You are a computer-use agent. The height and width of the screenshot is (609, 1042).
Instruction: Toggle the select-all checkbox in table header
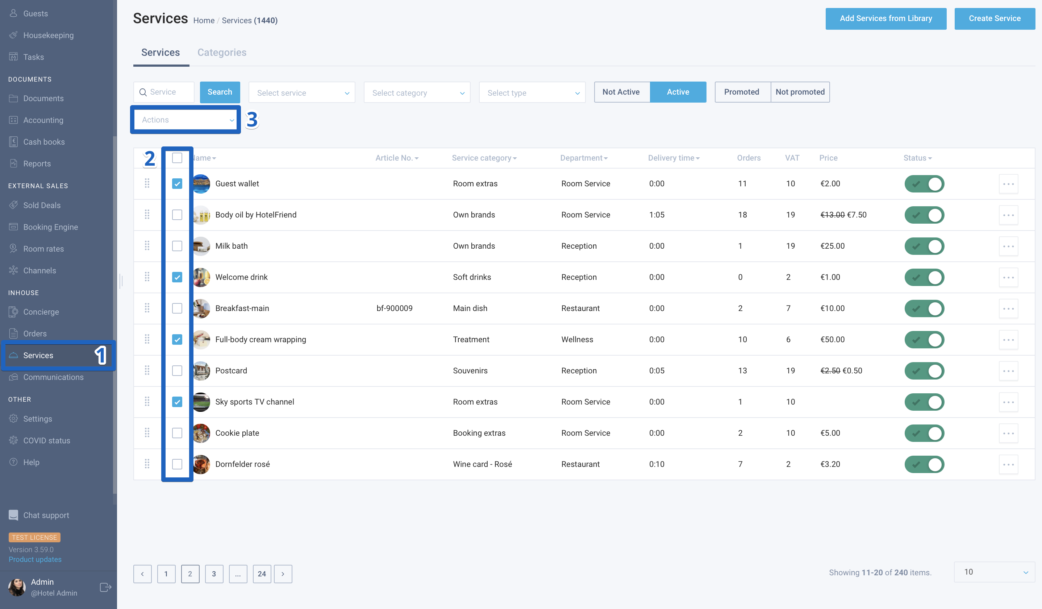pyautogui.click(x=177, y=158)
